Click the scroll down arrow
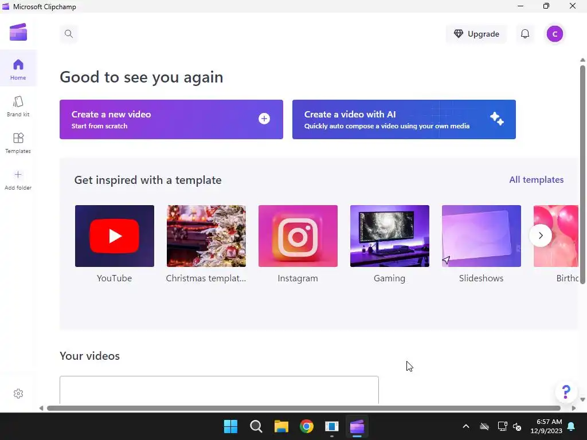This screenshot has height=440, width=587. tap(582, 399)
